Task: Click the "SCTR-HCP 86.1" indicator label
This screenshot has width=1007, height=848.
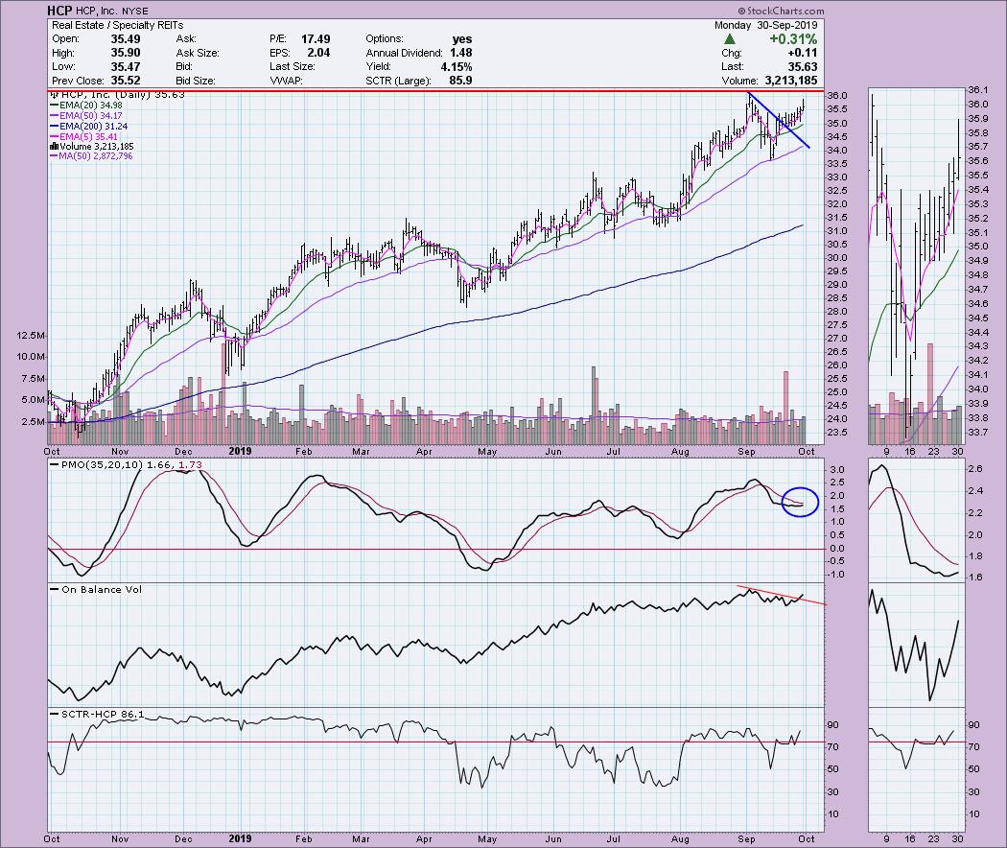Action: click(x=102, y=715)
